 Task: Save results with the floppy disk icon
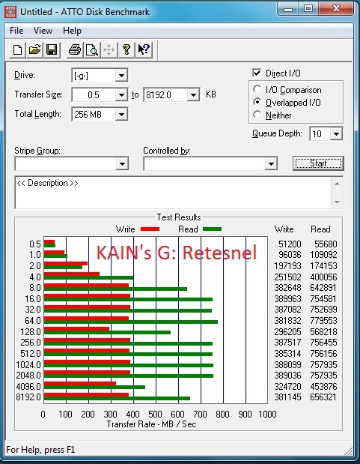pos(52,49)
